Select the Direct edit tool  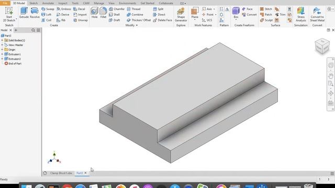tap(159, 15)
